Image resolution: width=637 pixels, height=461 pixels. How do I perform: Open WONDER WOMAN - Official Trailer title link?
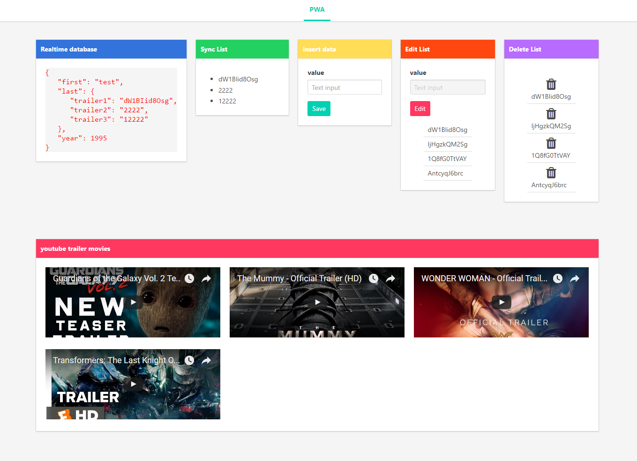(x=484, y=278)
